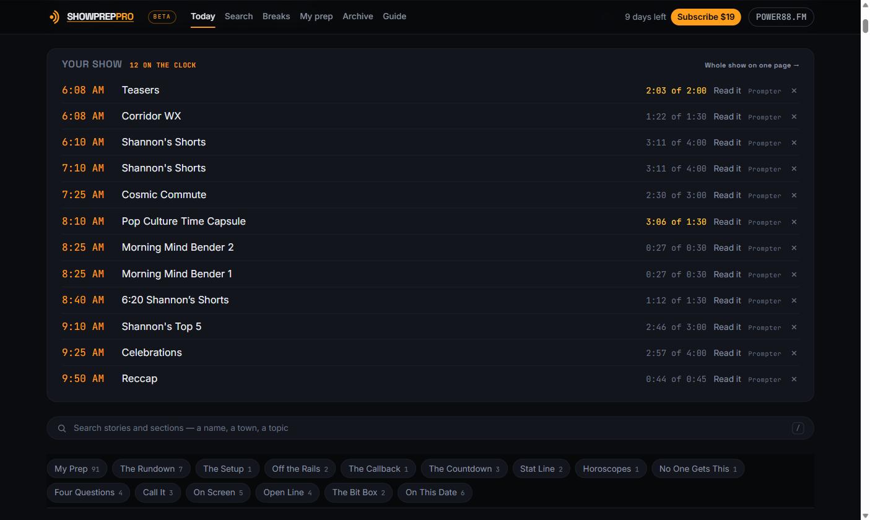
Task: Open the POWER88.FM station menu
Action: click(x=781, y=17)
